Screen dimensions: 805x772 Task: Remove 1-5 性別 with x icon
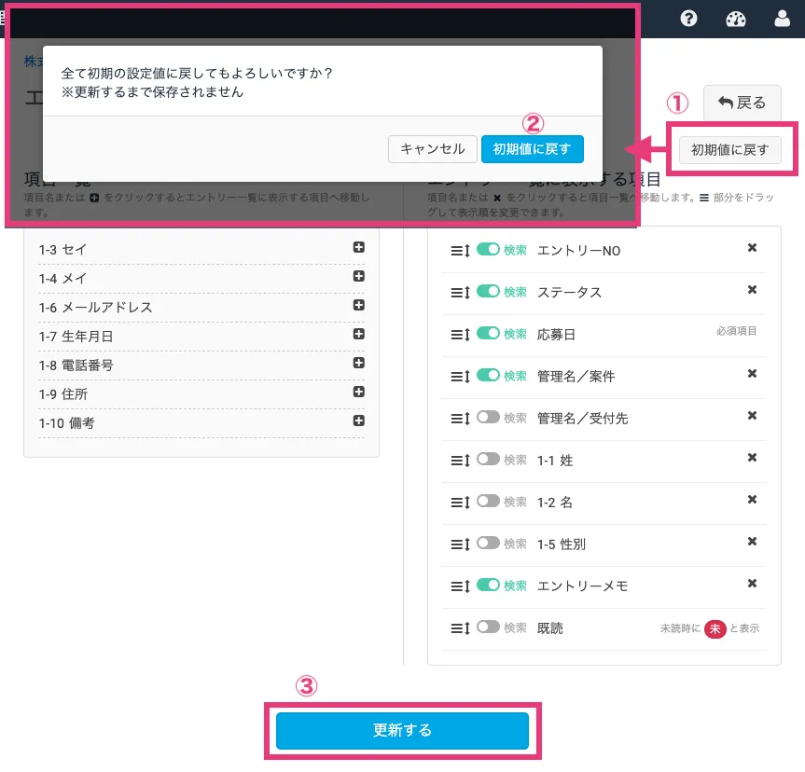pyautogui.click(x=752, y=542)
